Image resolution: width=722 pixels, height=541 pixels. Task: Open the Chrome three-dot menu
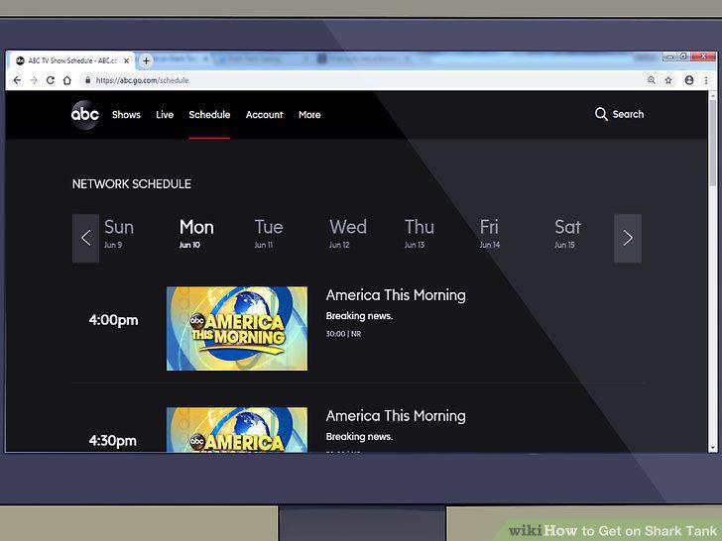point(706,80)
